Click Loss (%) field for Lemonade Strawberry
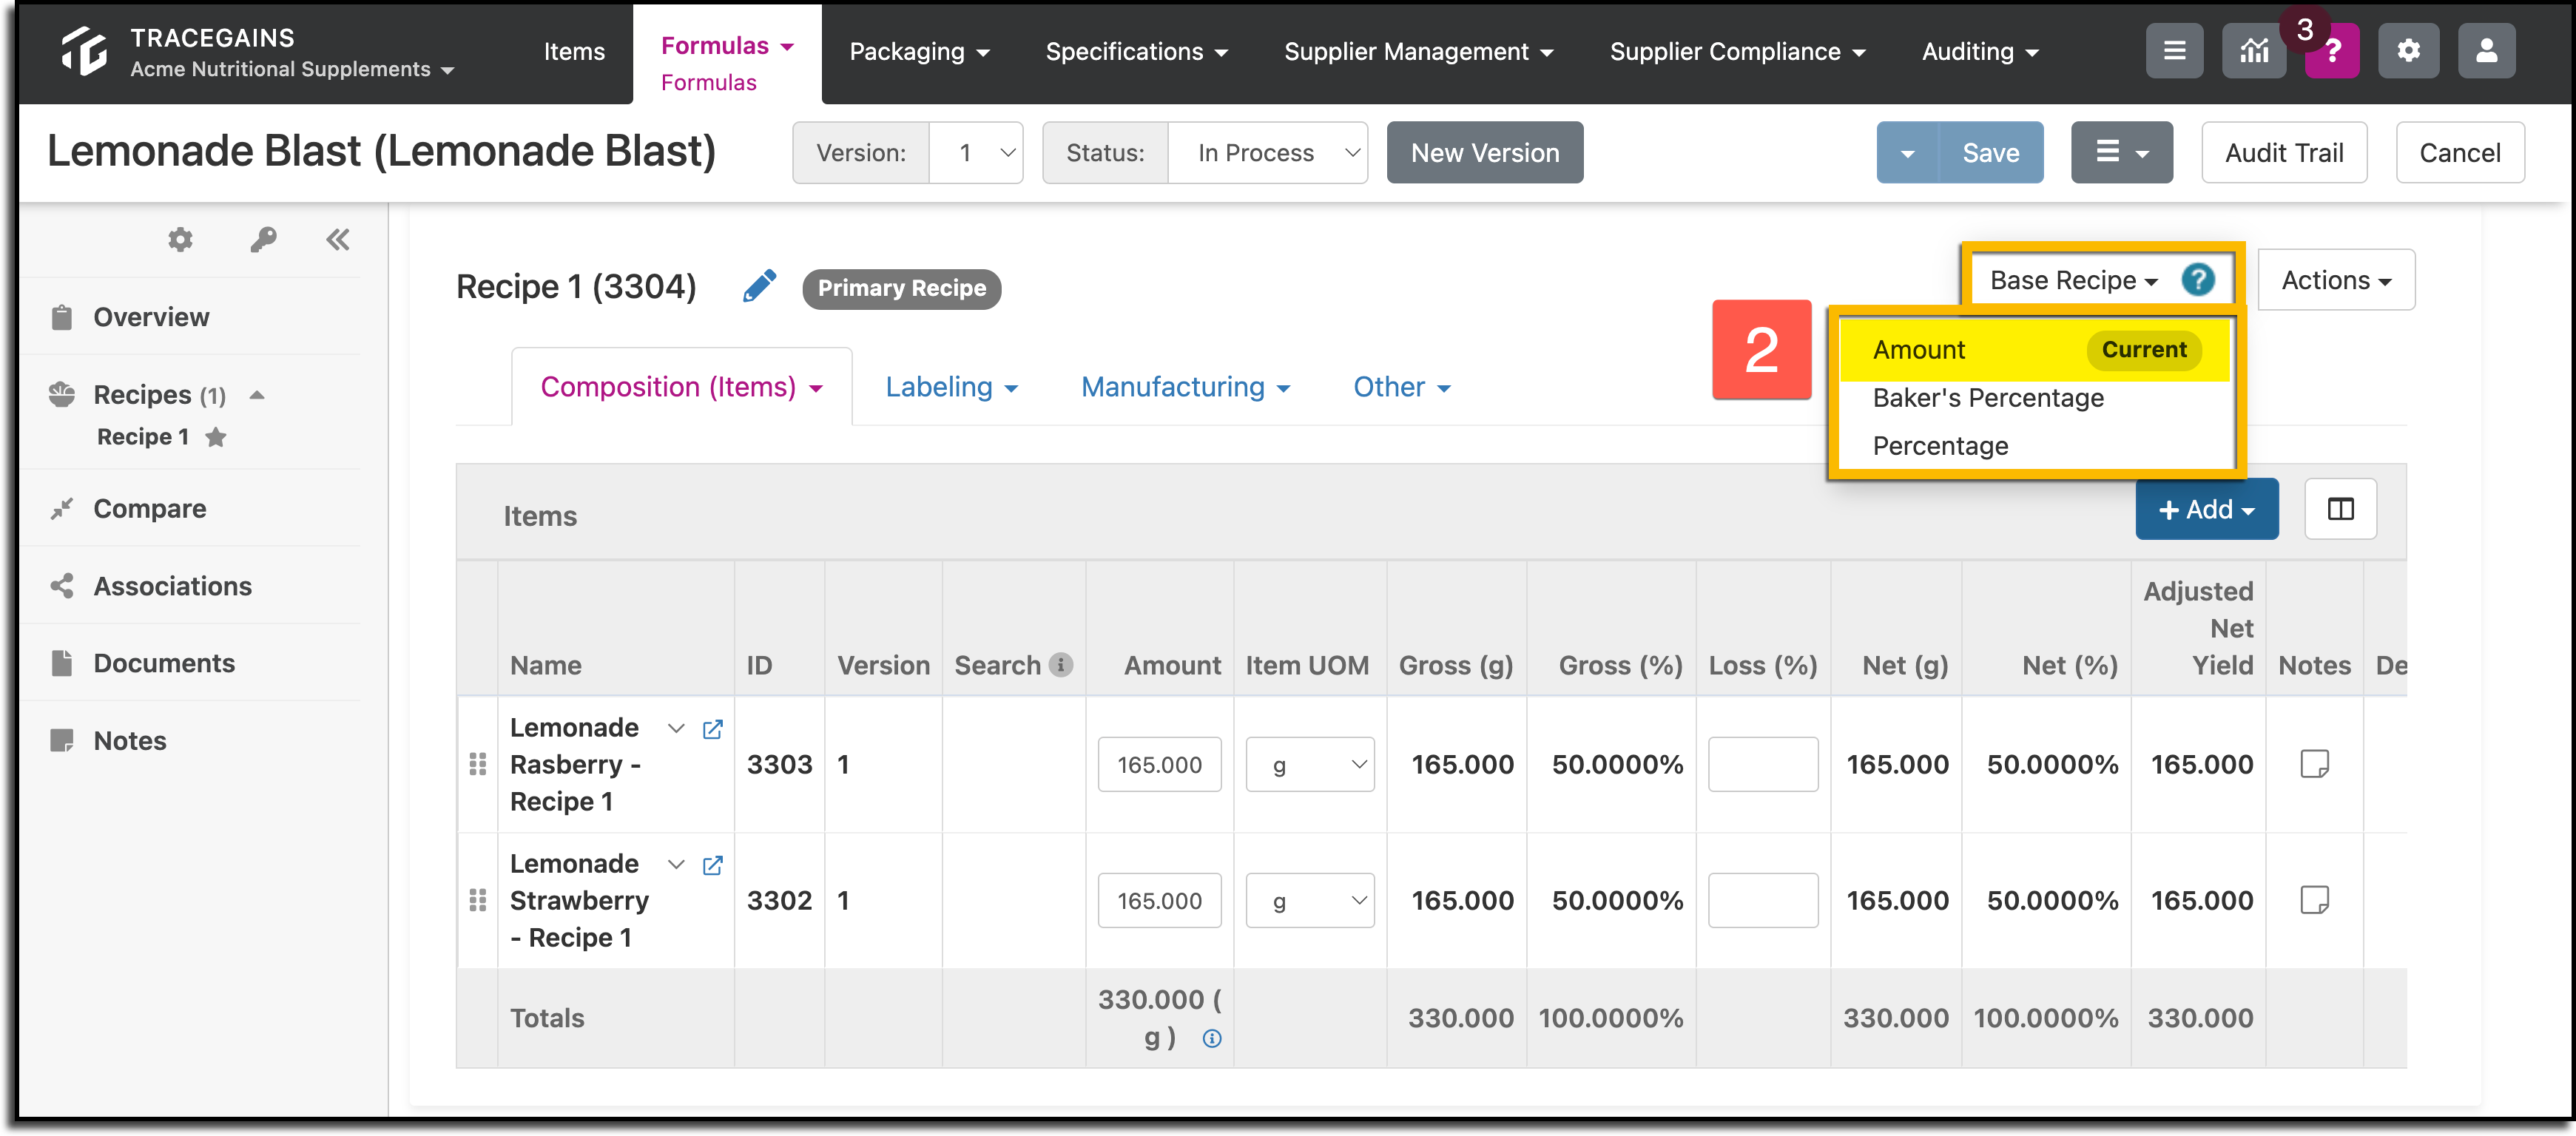 coord(1762,901)
